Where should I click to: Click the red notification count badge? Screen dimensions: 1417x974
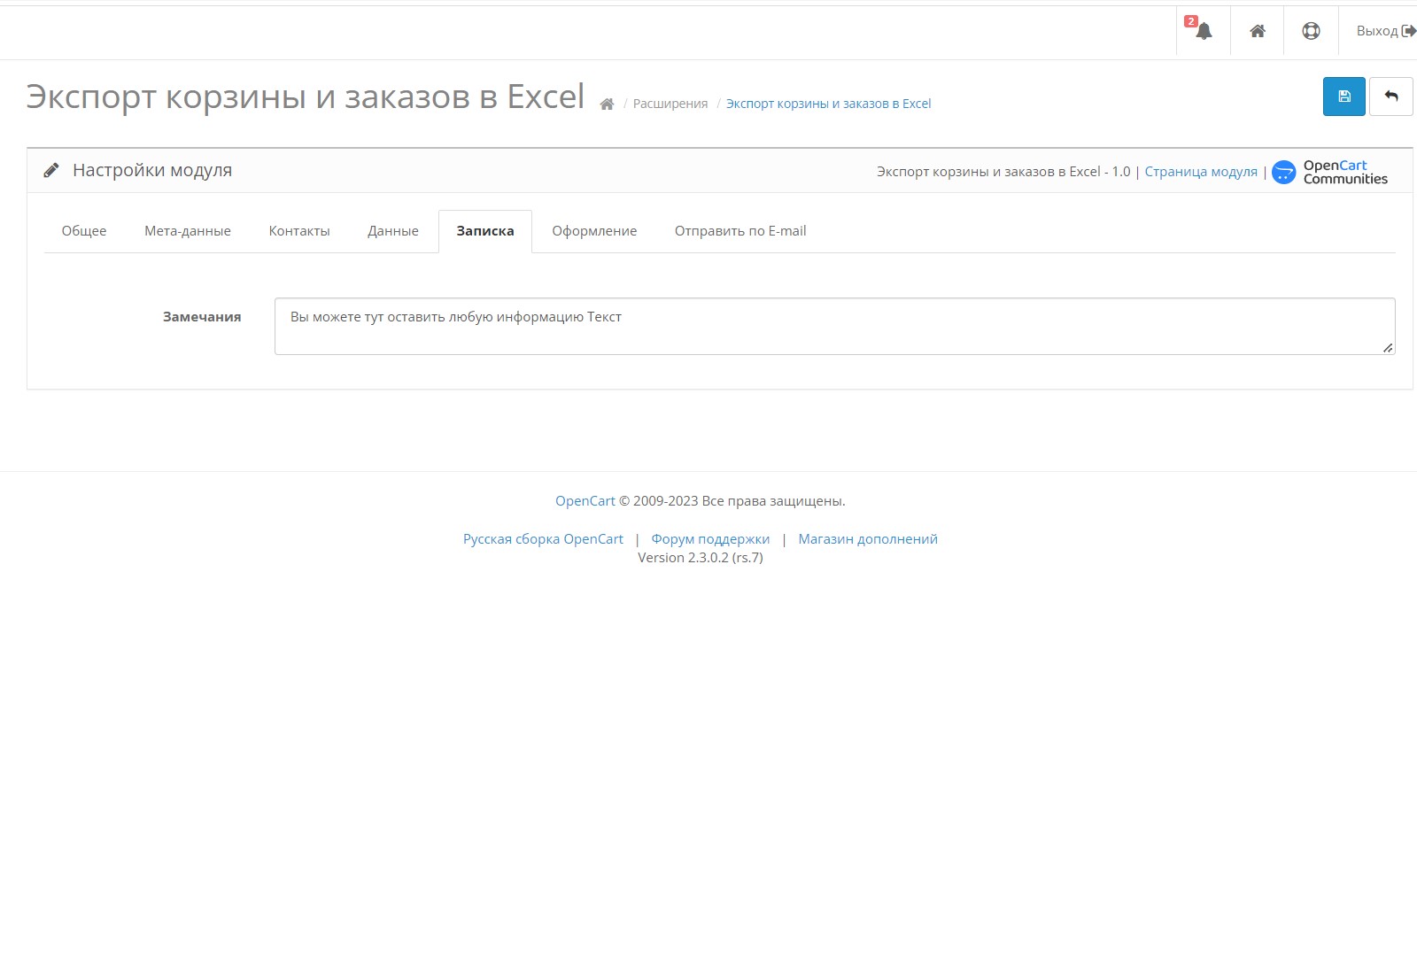[1191, 21]
